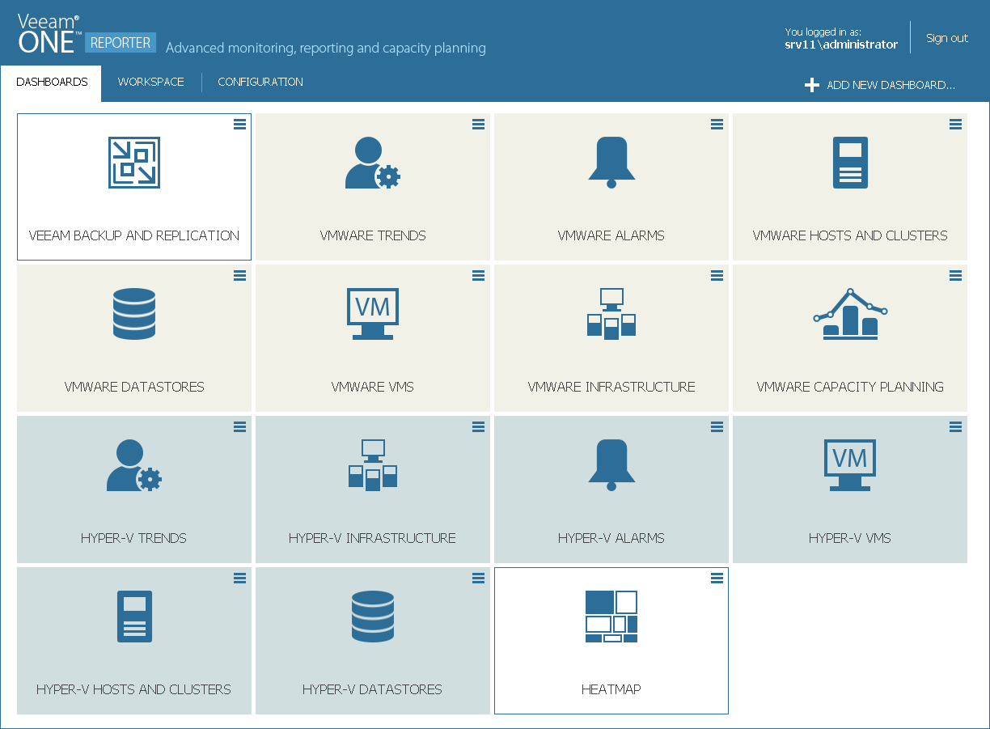
Task: Open the Heatmap tile icon
Action: [x=611, y=617]
